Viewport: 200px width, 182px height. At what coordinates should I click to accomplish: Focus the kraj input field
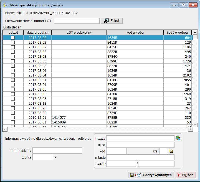[x=163, y=151]
